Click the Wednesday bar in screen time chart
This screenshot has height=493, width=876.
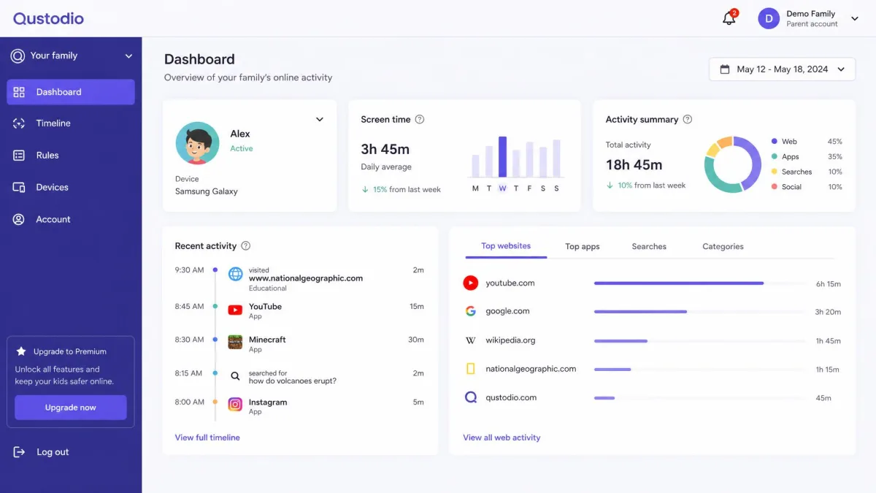tap(502, 157)
